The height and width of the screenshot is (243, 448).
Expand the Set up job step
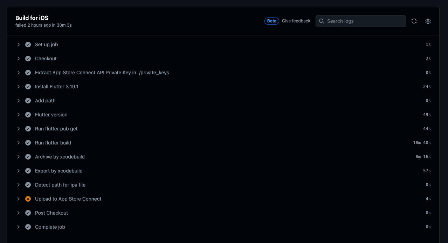(18, 45)
